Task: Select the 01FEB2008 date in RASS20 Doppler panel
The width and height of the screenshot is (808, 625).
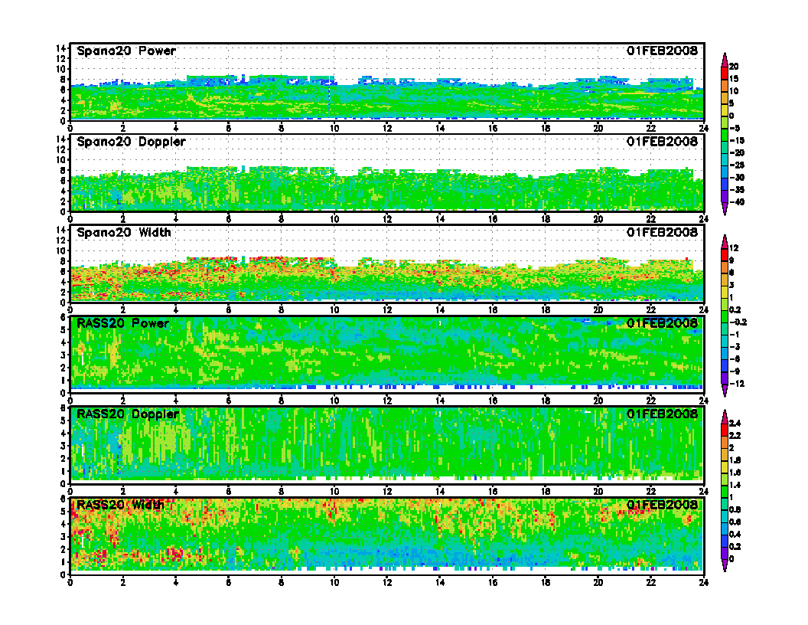Action: 662,414
